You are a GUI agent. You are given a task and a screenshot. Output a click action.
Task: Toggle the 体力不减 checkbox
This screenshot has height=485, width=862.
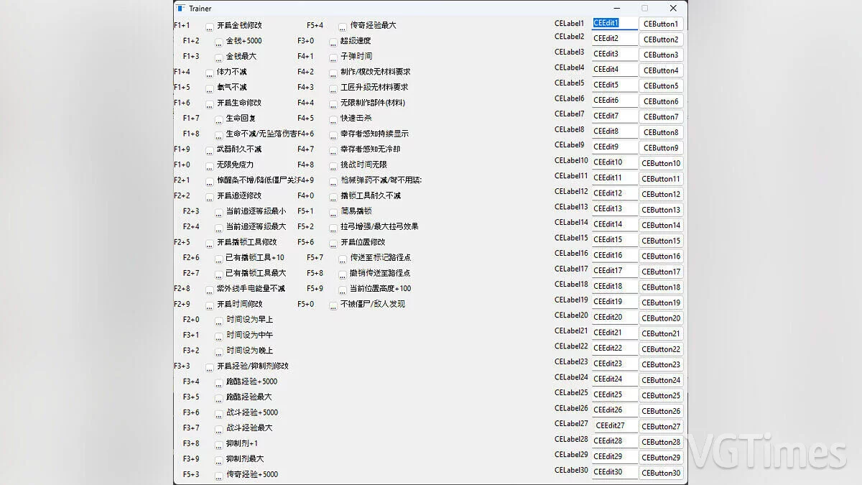tap(210, 73)
